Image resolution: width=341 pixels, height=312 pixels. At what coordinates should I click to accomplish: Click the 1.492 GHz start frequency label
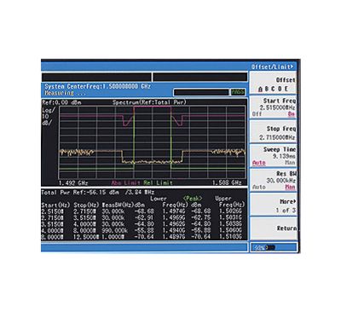(x=73, y=182)
